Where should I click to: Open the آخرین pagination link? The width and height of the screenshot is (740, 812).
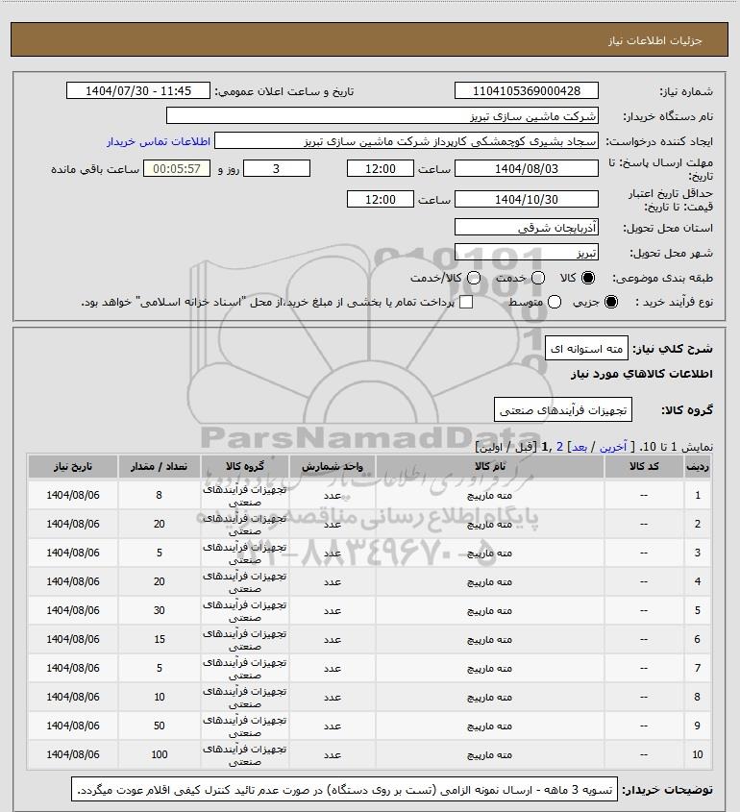pos(613,447)
